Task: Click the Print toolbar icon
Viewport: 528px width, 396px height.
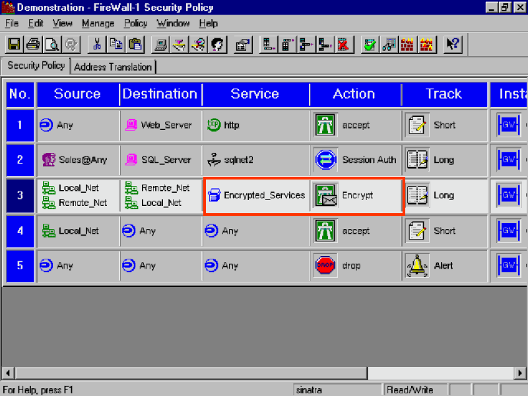Action: [33, 44]
